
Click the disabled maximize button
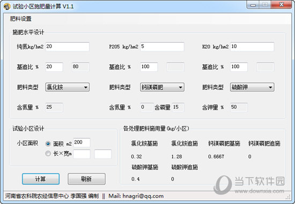265,5
